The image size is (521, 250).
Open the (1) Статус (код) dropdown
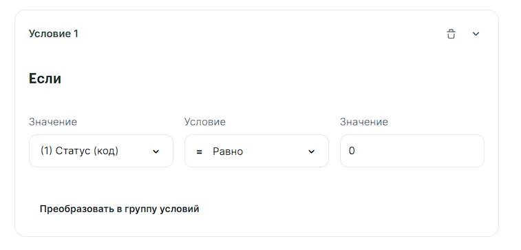[x=101, y=151]
